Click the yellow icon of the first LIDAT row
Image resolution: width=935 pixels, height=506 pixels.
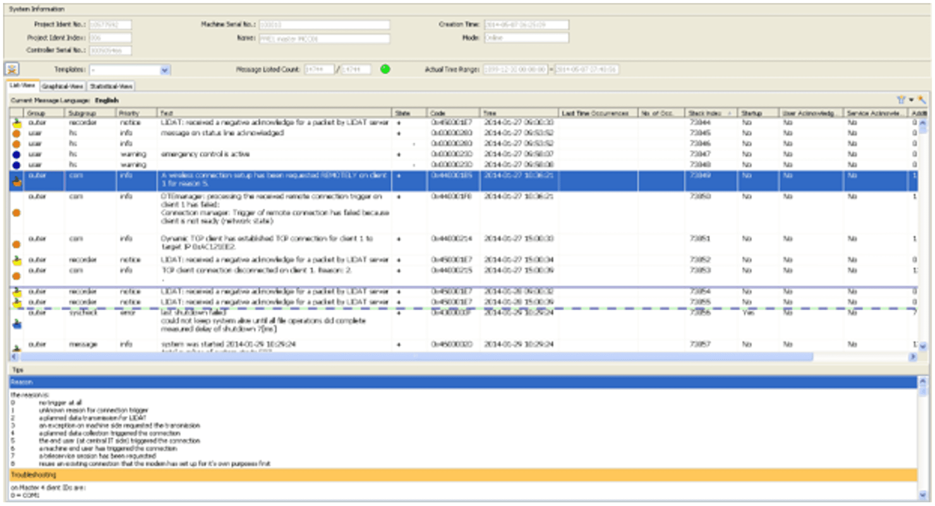click(17, 123)
